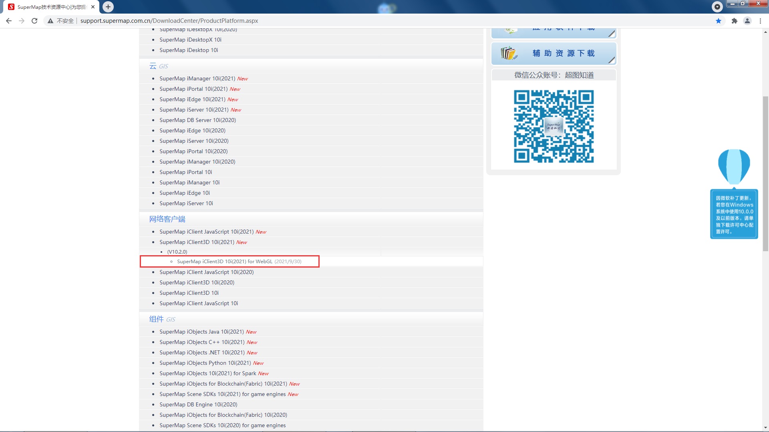The image size is (769, 432).
Task: Open SuperMap iClient JavaScript 10i(2021)
Action: pyautogui.click(x=206, y=232)
